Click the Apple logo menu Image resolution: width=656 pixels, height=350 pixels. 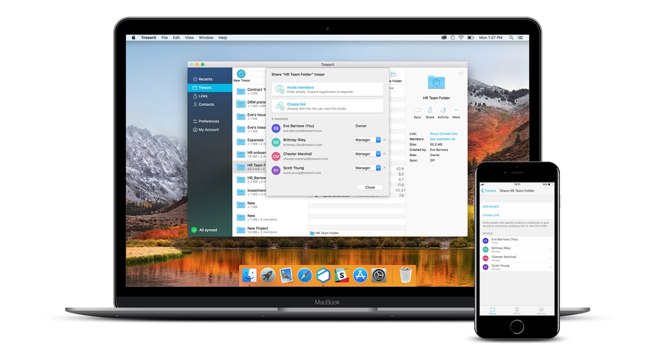pos(134,38)
